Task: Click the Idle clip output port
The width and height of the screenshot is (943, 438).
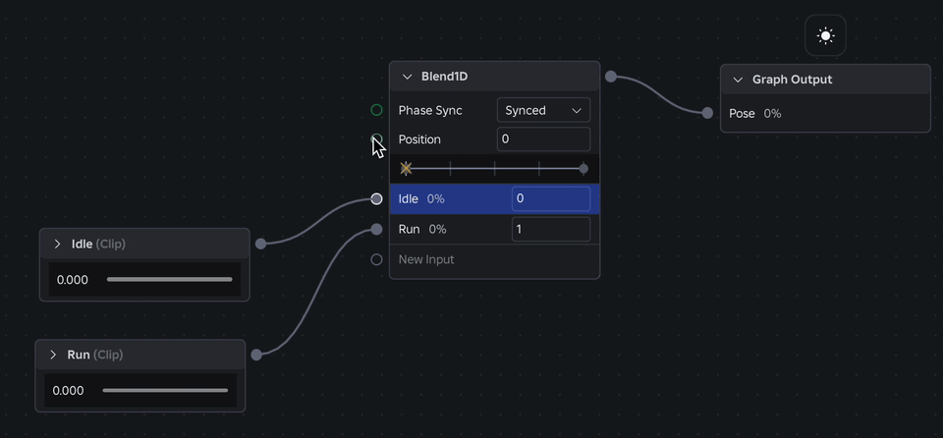Action: pyautogui.click(x=260, y=244)
